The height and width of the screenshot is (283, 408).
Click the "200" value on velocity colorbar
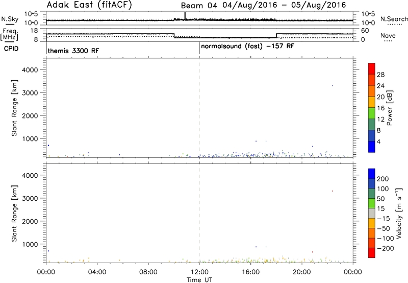click(x=383, y=179)
